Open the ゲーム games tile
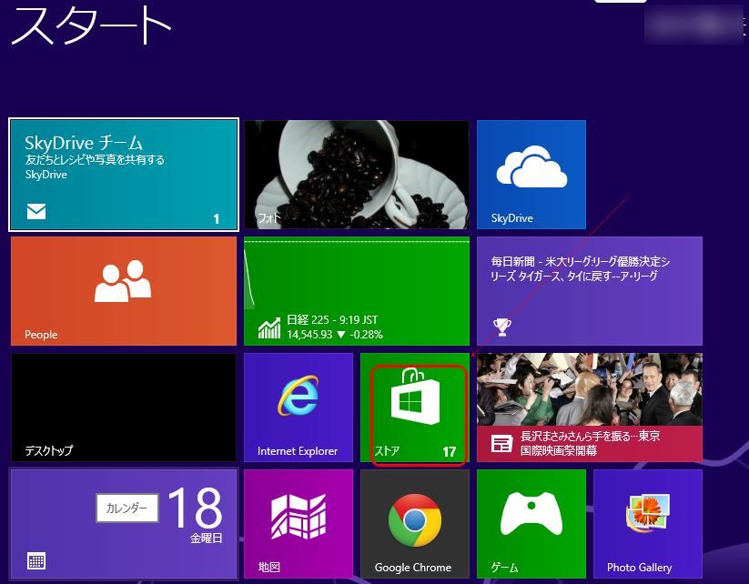Screen dimensions: 749x584 [531, 524]
